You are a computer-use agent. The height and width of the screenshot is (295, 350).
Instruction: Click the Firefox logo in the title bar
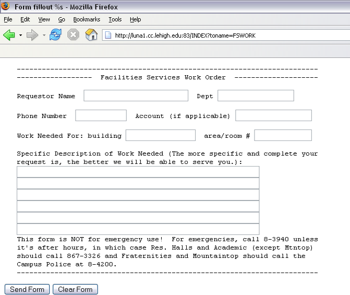click(5, 6)
